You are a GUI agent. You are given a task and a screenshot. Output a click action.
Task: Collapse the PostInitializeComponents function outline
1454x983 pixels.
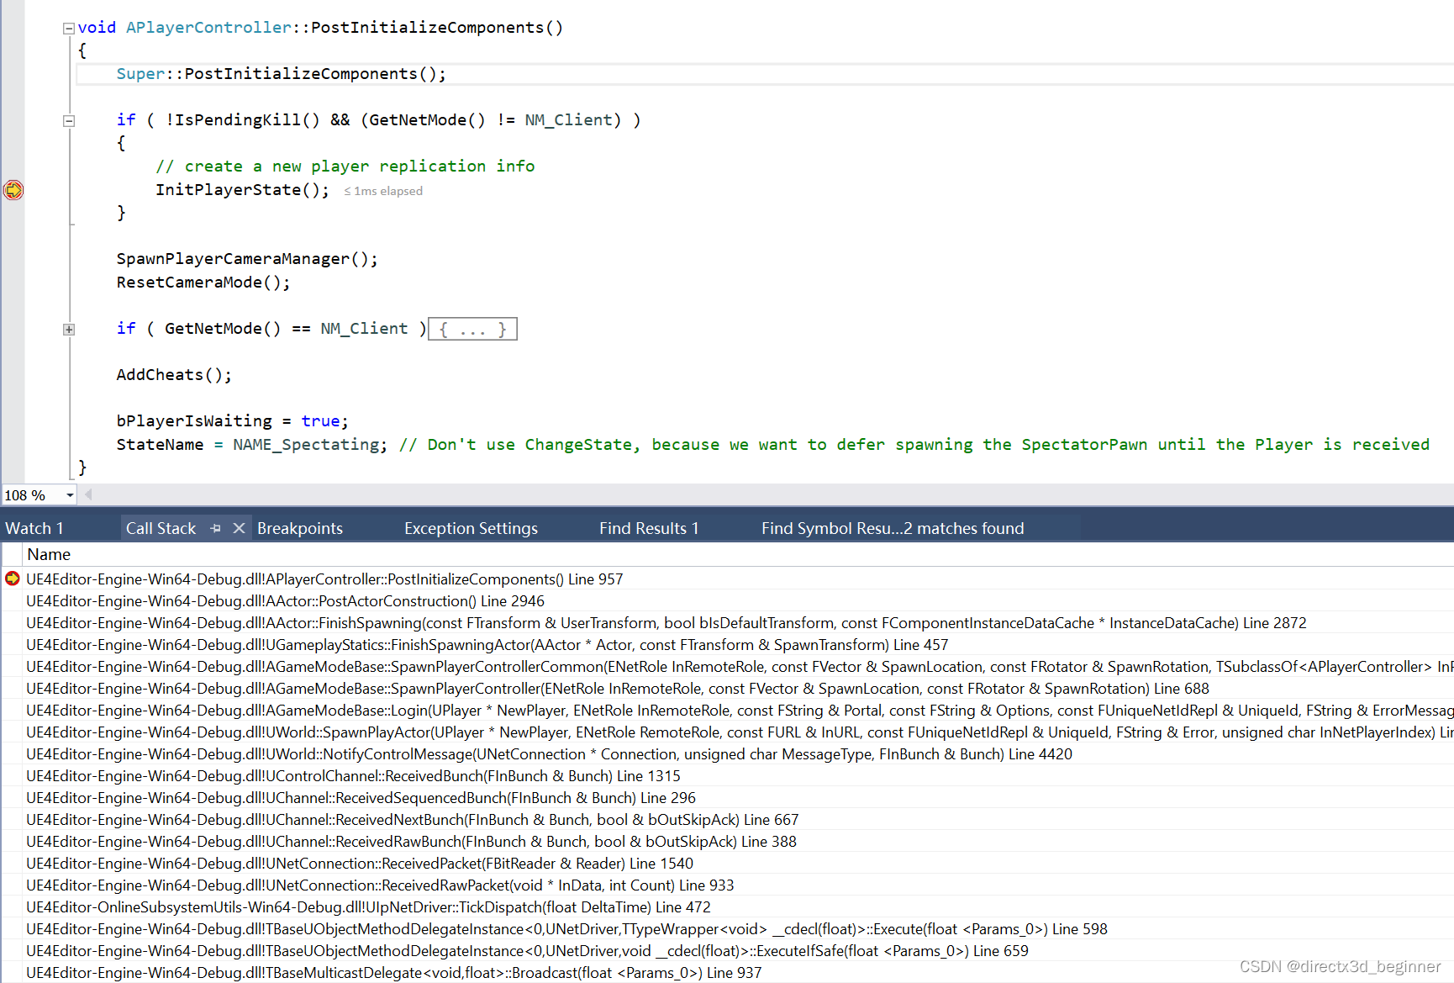tap(69, 29)
